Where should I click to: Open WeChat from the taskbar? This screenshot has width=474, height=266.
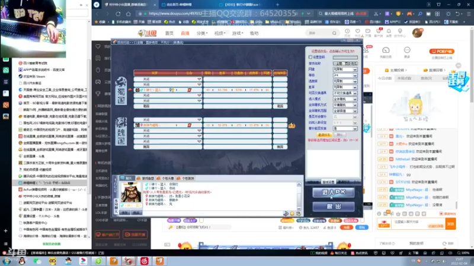point(37,261)
